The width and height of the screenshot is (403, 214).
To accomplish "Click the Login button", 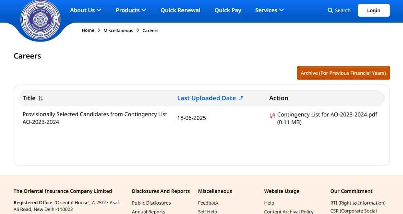I will [374, 10].
